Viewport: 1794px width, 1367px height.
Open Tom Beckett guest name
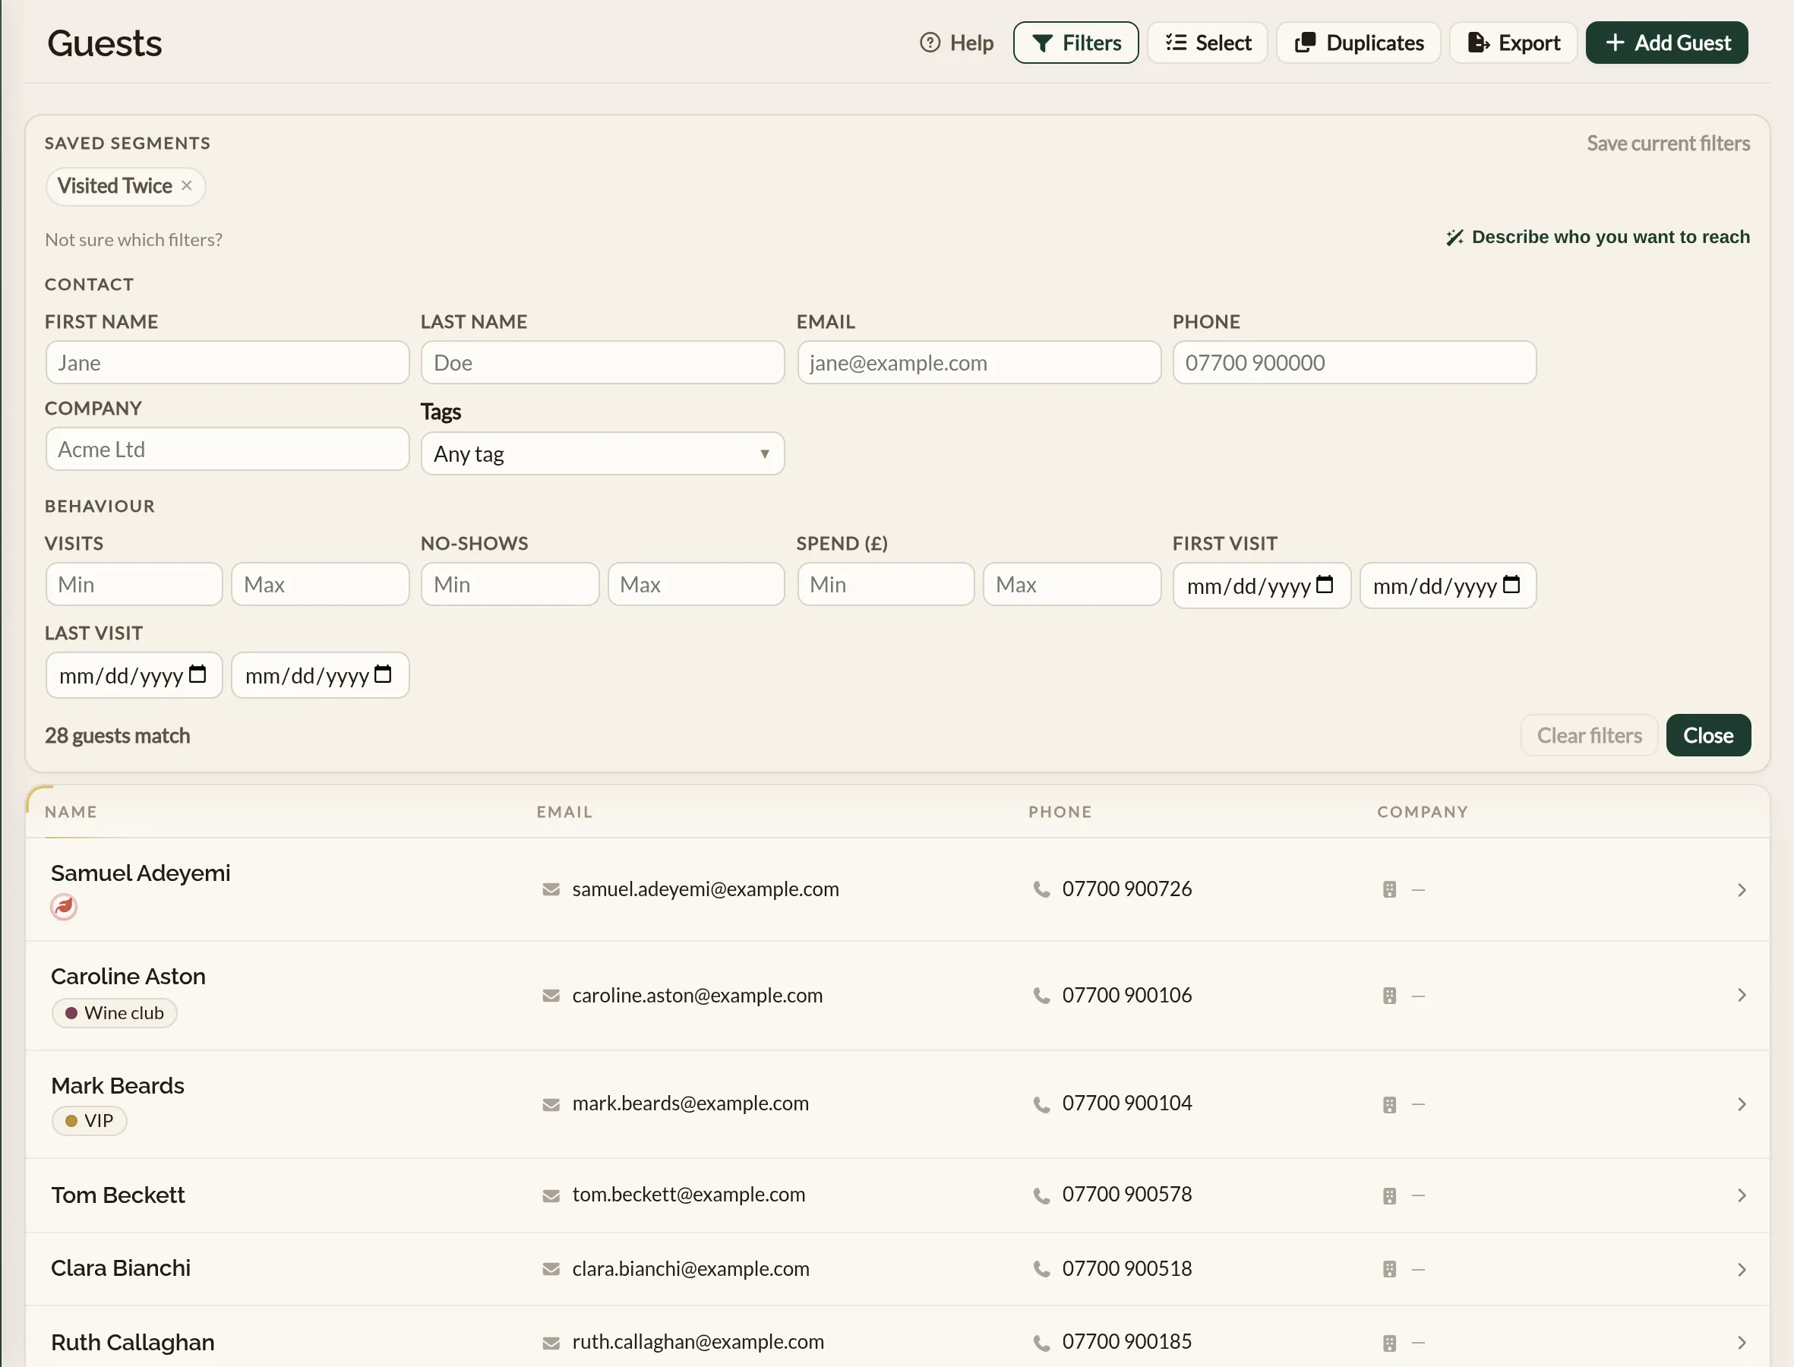117,1195
